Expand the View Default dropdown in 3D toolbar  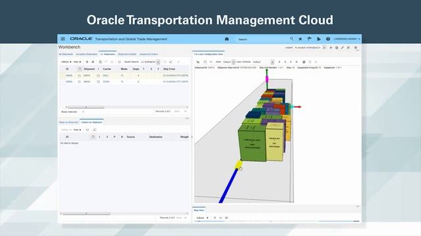234,62
